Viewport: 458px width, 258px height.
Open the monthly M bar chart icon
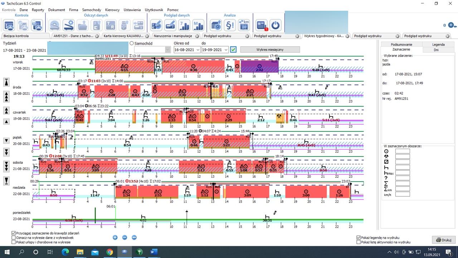point(198,25)
